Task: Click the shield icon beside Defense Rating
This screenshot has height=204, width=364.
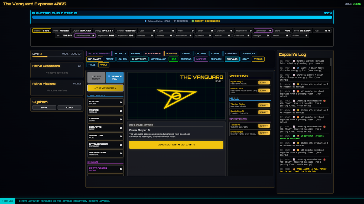Action: pyautogui.click(x=145, y=21)
